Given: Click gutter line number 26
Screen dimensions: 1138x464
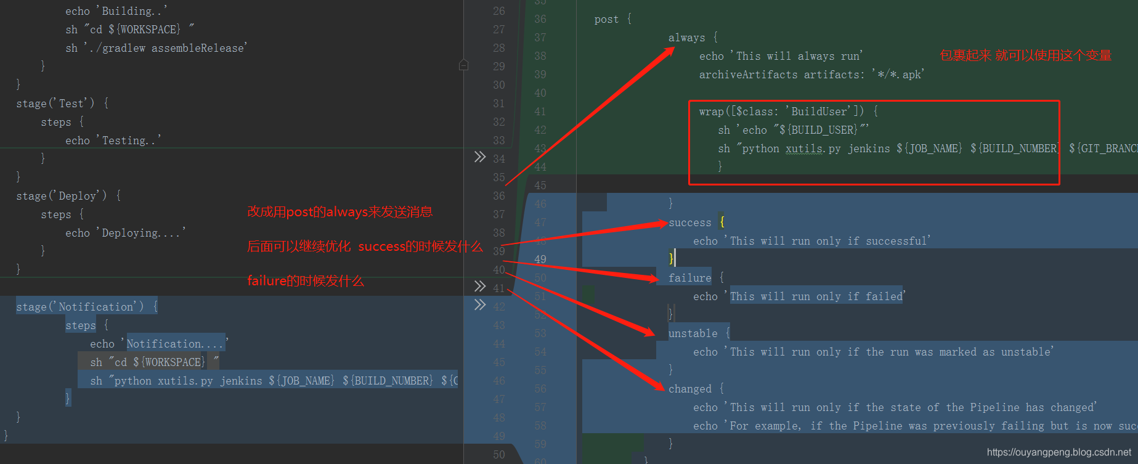Looking at the screenshot, I should pos(499,11).
